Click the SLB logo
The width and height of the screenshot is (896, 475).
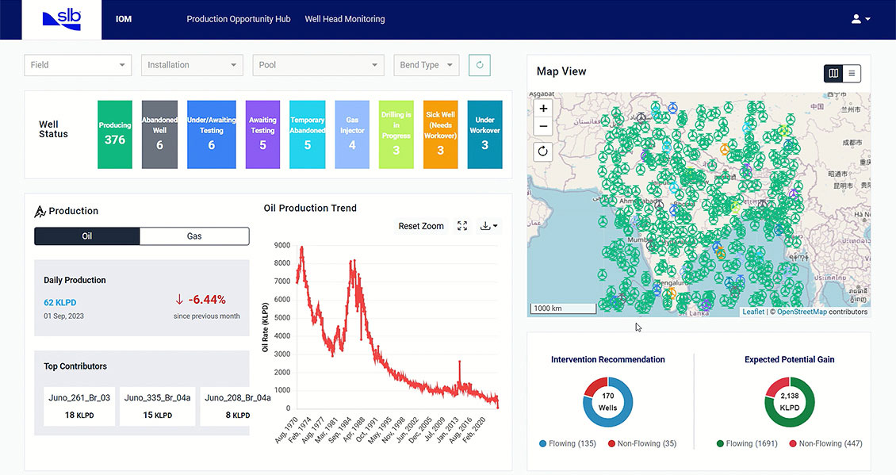click(x=62, y=19)
